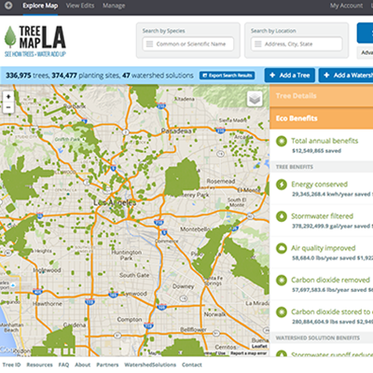Click the Carbon dioxide stored icon
This screenshot has height=373, width=373.
pos(282,311)
